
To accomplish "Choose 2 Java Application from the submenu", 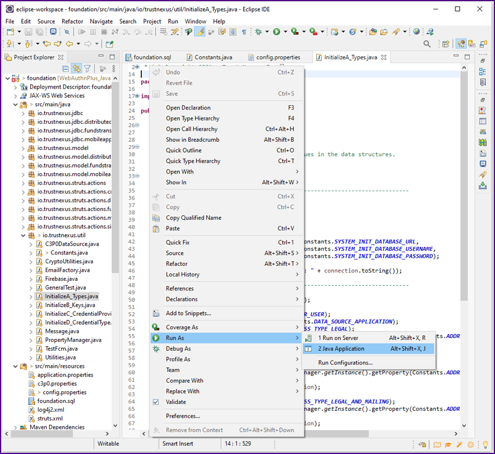I will pyautogui.click(x=369, y=348).
